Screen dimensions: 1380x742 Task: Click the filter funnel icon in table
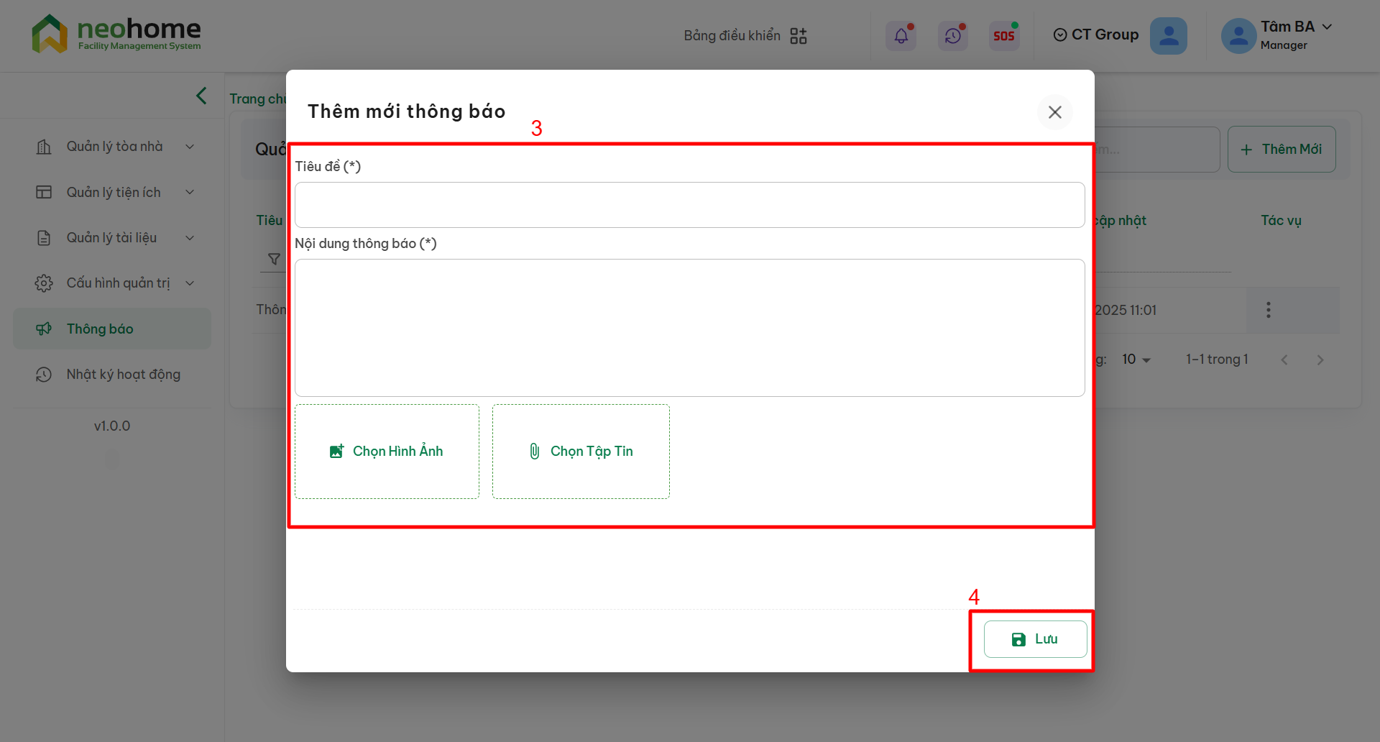coord(274,259)
